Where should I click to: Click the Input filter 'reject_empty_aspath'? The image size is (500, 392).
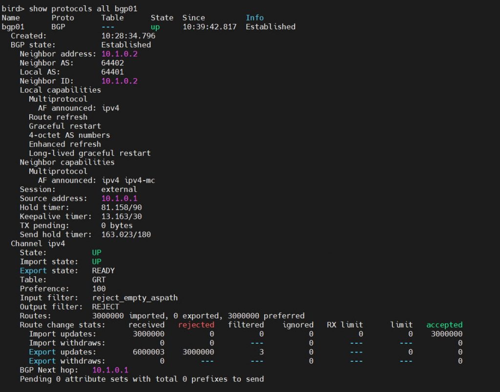point(135,298)
